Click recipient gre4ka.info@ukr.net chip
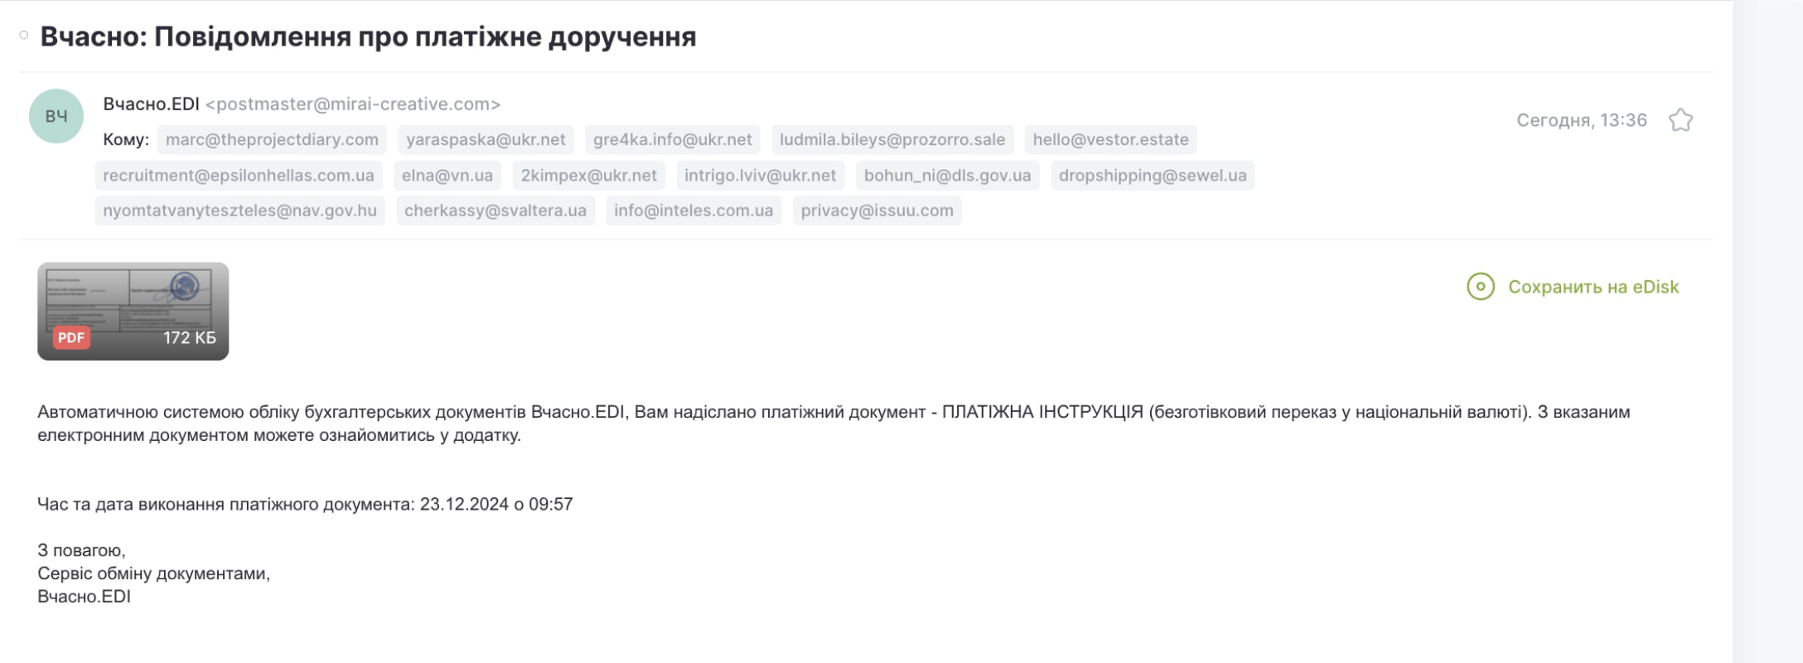The width and height of the screenshot is (1803, 663). [673, 139]
